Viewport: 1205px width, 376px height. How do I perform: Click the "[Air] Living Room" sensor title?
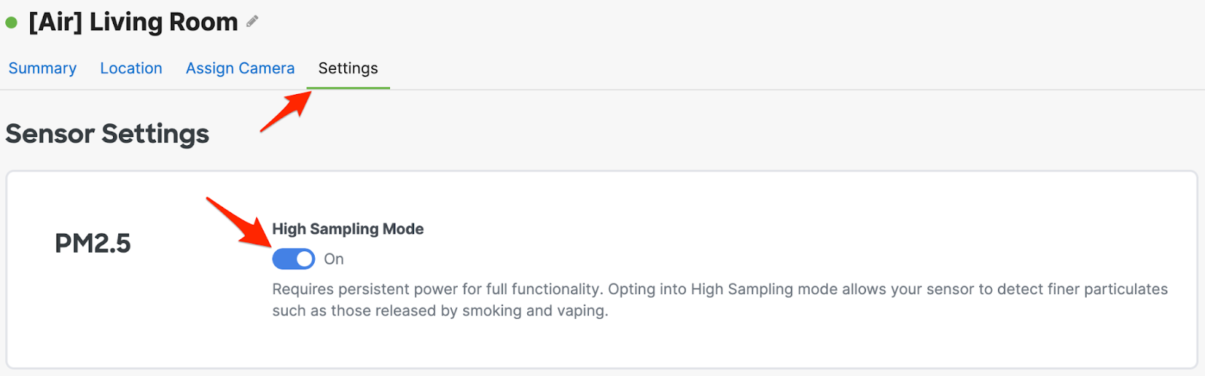pyautogui.click(x=133, y=23)
